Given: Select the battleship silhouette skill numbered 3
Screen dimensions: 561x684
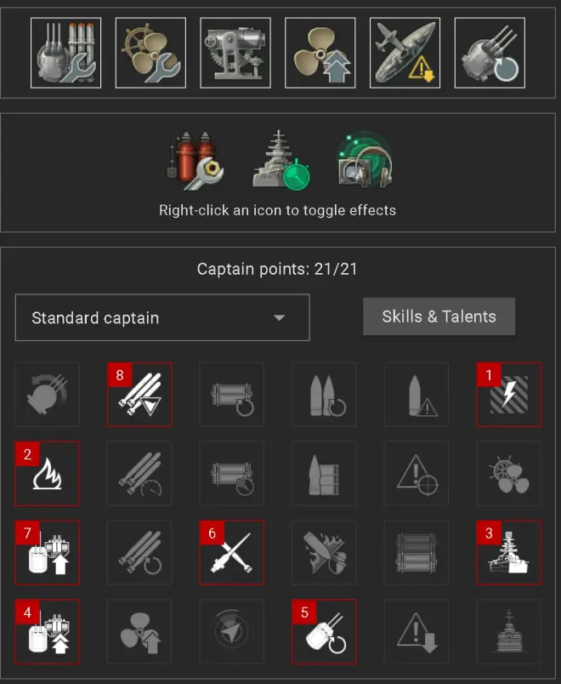Looking at the screenshot, I should pos(508,552).
